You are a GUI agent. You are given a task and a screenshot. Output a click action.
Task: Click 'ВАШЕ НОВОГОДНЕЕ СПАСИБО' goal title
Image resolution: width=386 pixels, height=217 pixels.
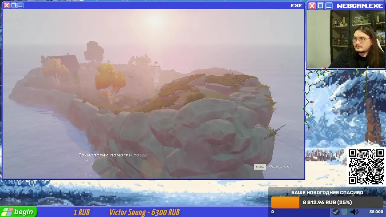(327, 193)
